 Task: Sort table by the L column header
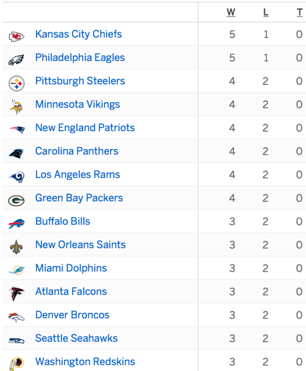coord(266,12)
